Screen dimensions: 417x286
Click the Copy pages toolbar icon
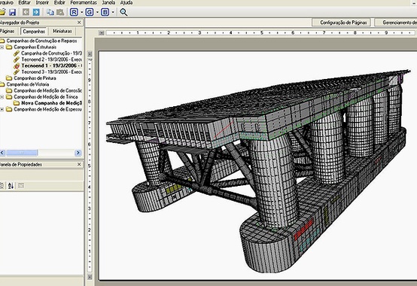[50, 12]
